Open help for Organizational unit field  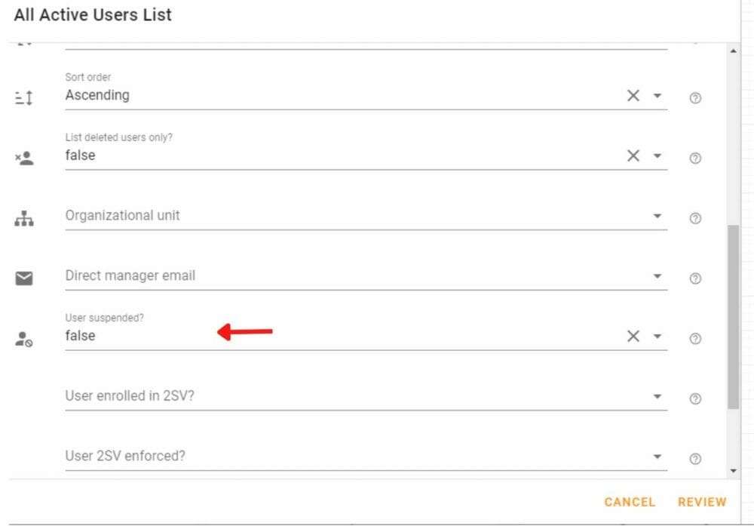pyautogui.click(x=695, y=218)
